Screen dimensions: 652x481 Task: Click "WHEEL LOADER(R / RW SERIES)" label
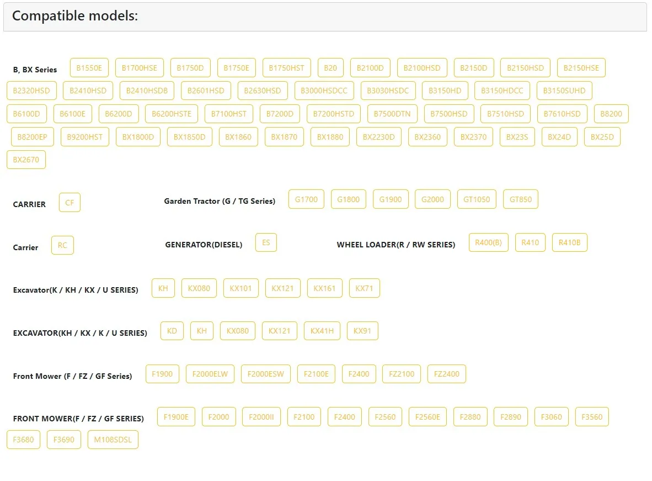click(x=396, y=245)
